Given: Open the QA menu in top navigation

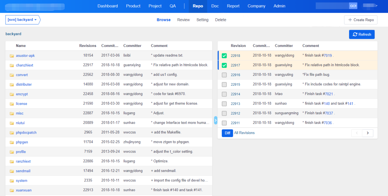Looking at the screenshot, I should pos(173,6).
